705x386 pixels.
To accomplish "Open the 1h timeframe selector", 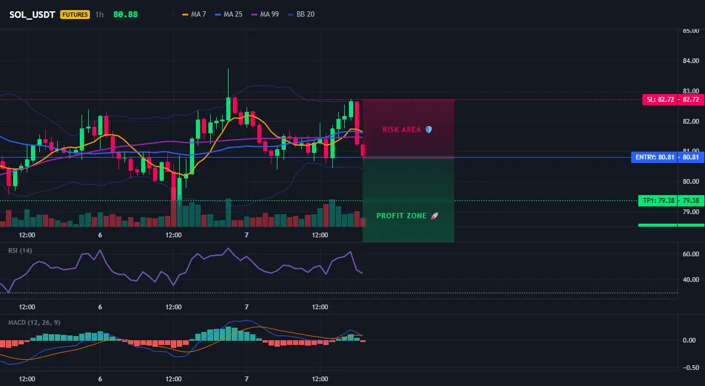I will 99,14.
